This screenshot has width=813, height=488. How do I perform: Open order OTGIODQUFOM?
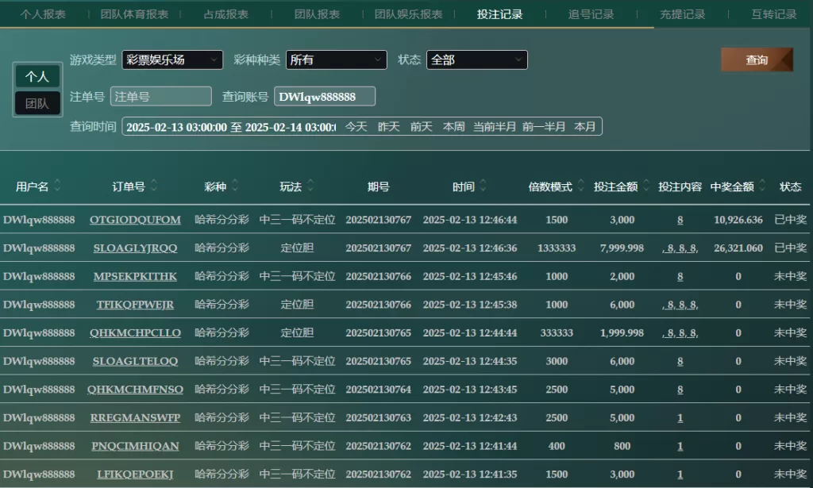pos(135,220)
